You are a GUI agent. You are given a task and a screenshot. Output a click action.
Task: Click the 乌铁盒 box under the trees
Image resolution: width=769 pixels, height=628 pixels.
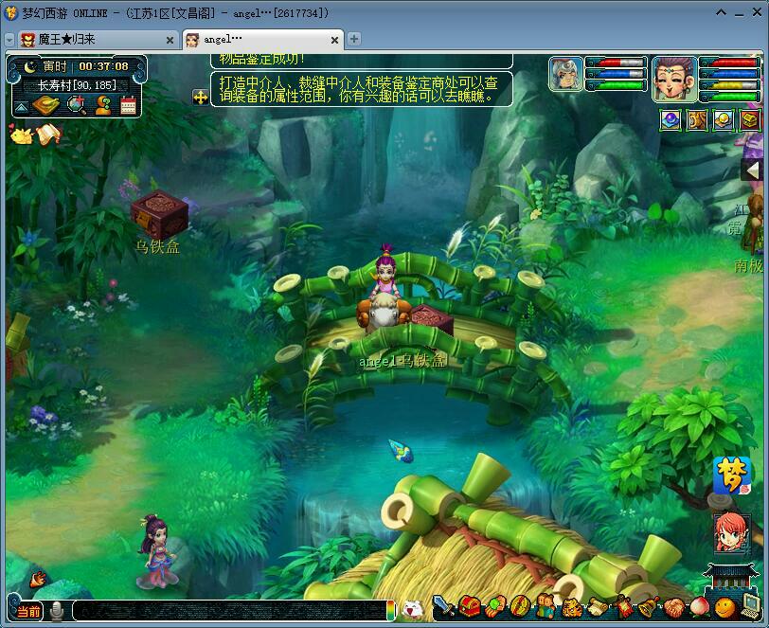160,215
